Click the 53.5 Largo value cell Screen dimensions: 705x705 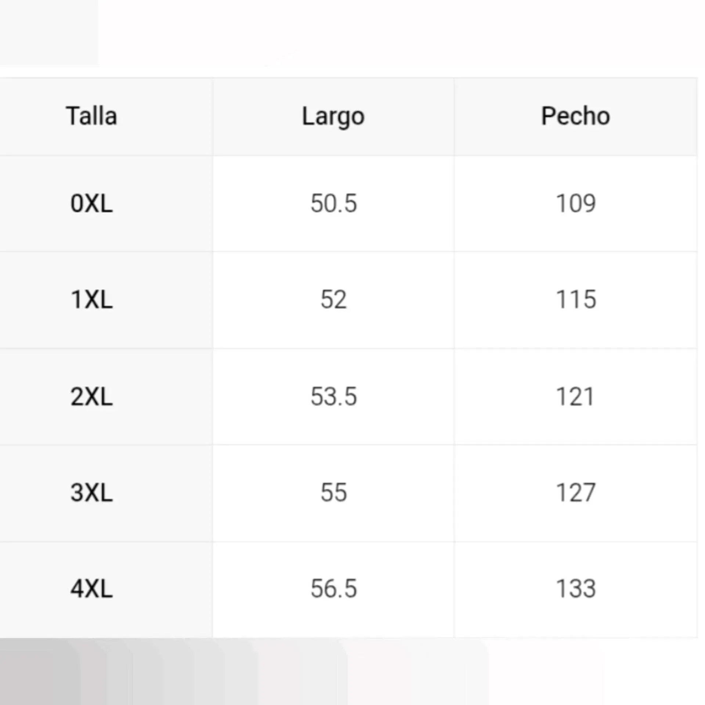click(x=333, y=397)
